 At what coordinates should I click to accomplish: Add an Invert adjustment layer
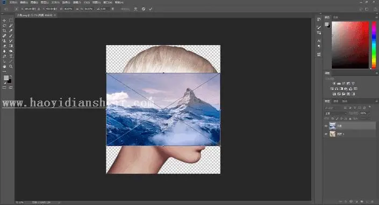pyautogui.click(x=334, y=94)
